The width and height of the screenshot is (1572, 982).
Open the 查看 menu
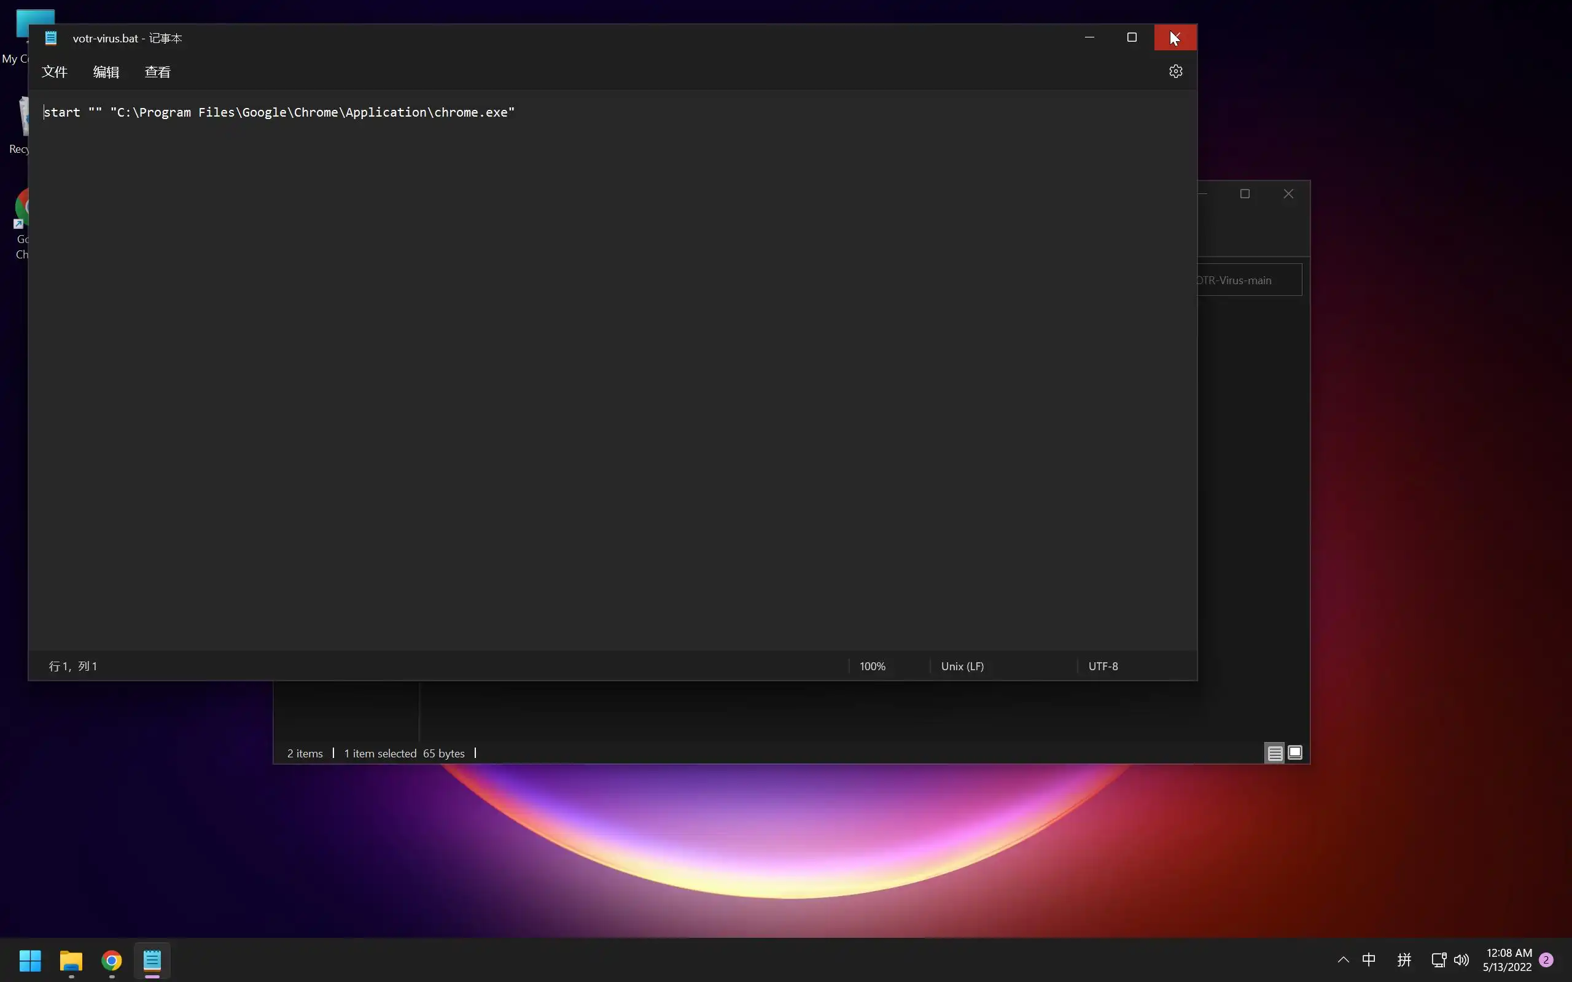point(157,72)
